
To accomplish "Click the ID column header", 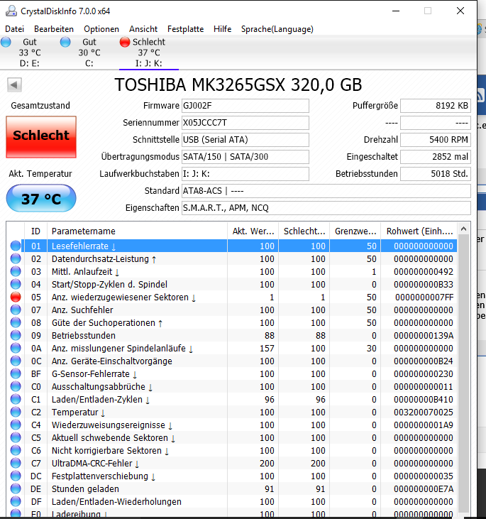I will click(x=35, y=231).
